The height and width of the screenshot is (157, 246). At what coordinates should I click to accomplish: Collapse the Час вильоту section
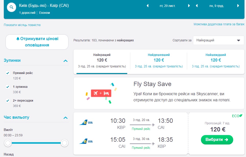[66, 118]
